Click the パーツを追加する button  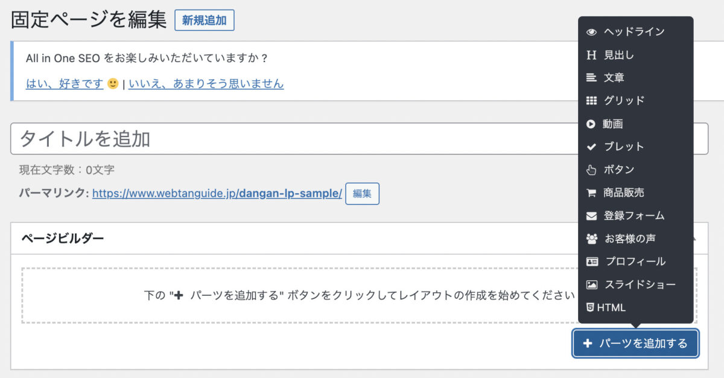[x=636, y=344]
